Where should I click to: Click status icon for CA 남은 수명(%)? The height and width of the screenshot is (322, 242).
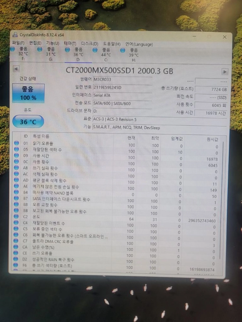point(16,247)
